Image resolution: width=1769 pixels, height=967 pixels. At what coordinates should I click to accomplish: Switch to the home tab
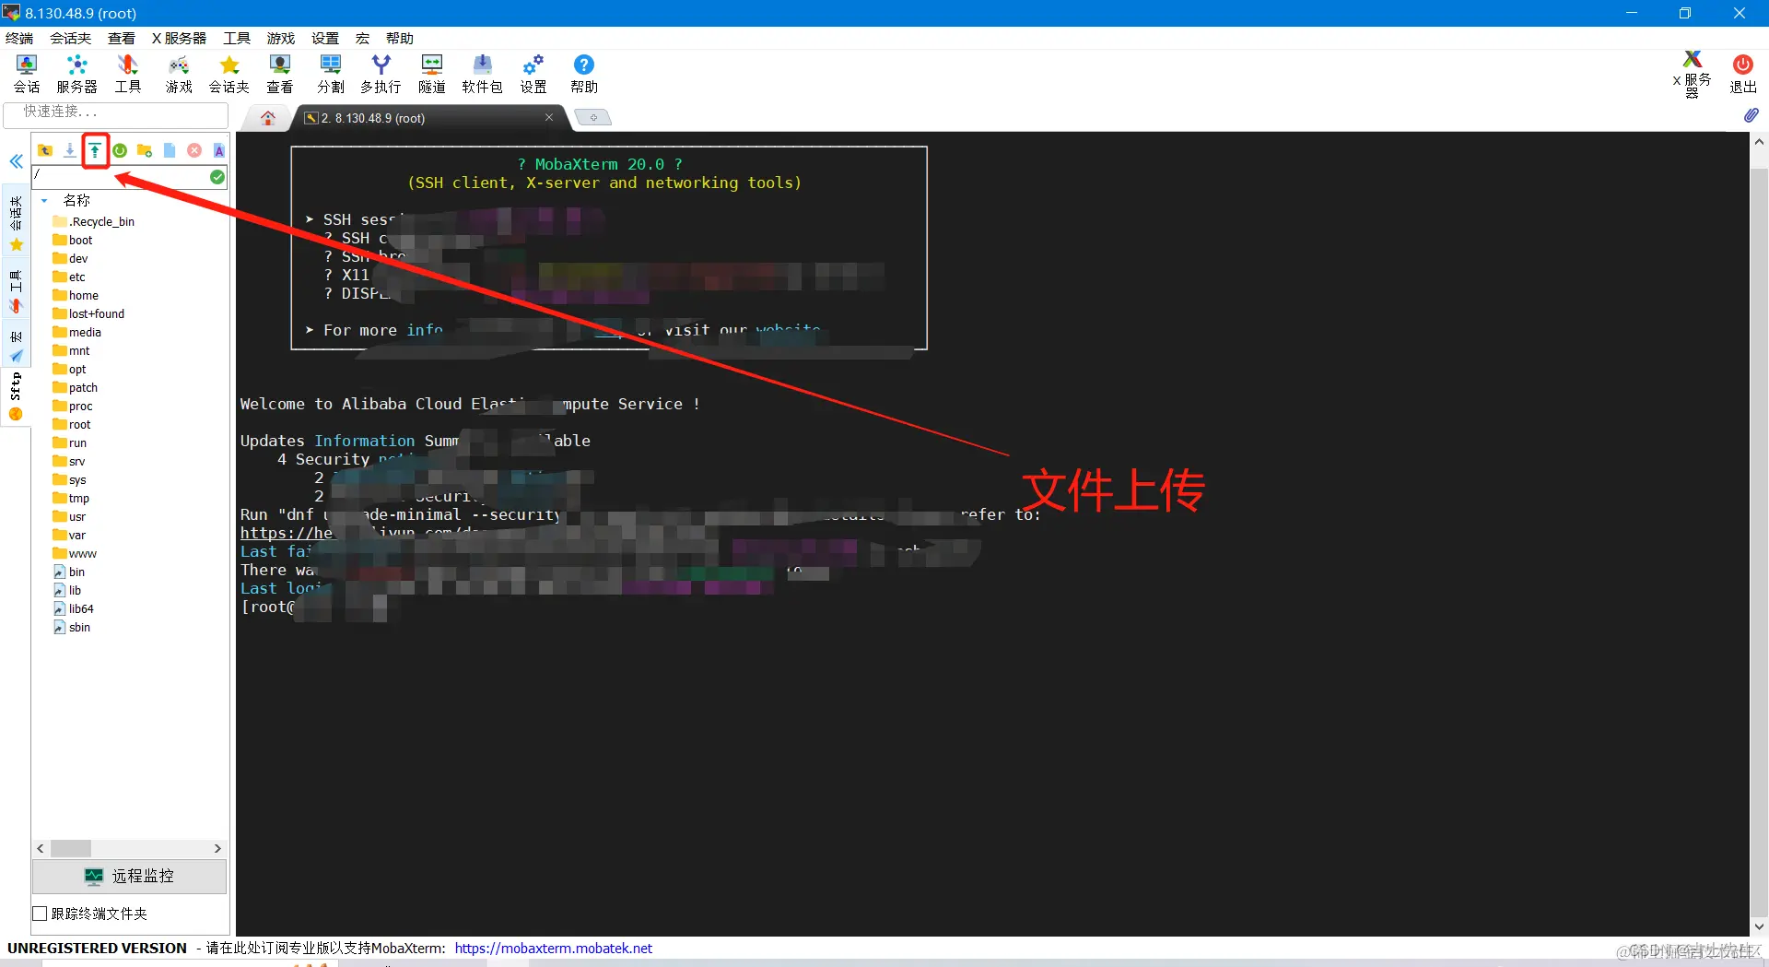pos(268,118)
